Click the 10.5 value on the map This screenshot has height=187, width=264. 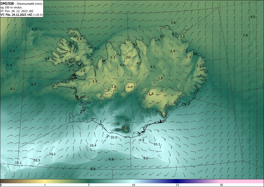[x=37, y=160]
